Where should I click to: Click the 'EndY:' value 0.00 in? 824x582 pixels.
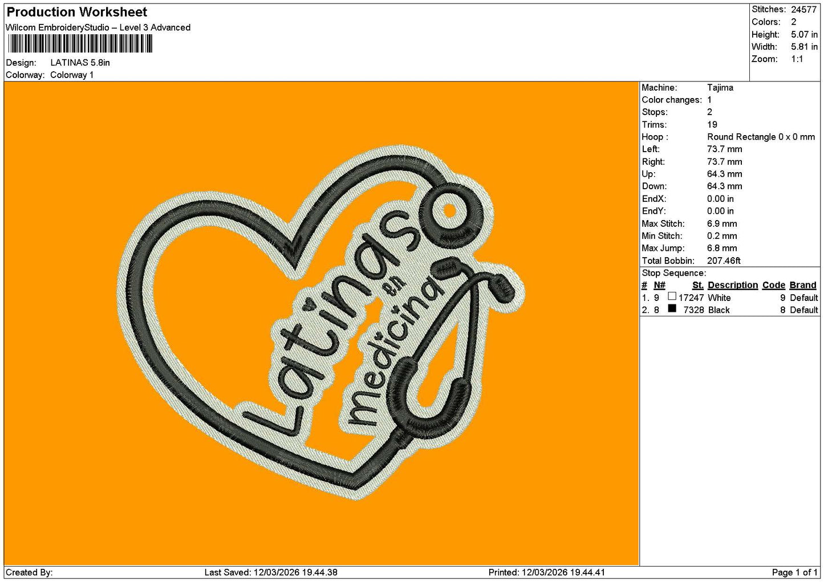(x=721, y=211)
